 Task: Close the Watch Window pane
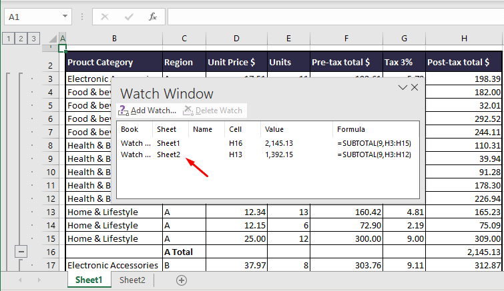(415, 87)
